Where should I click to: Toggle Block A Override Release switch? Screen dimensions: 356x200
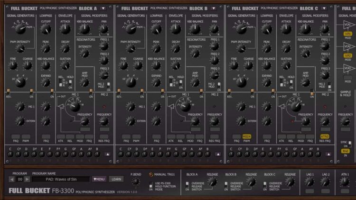pyautogui.click(x=187, y=184)
